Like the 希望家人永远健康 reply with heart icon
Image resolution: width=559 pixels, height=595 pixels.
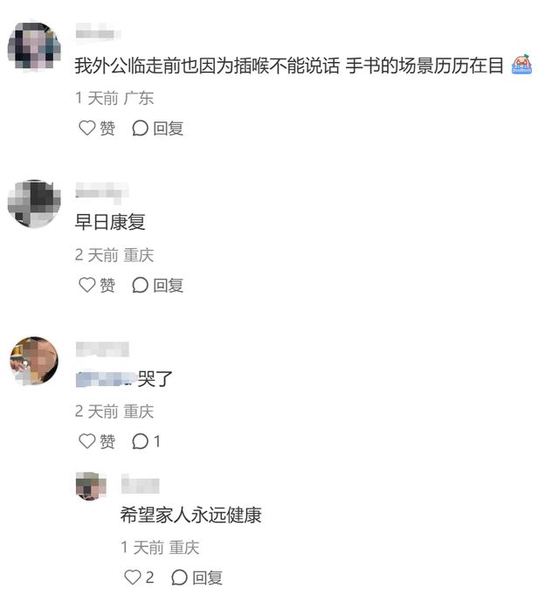tap(133, 578)
